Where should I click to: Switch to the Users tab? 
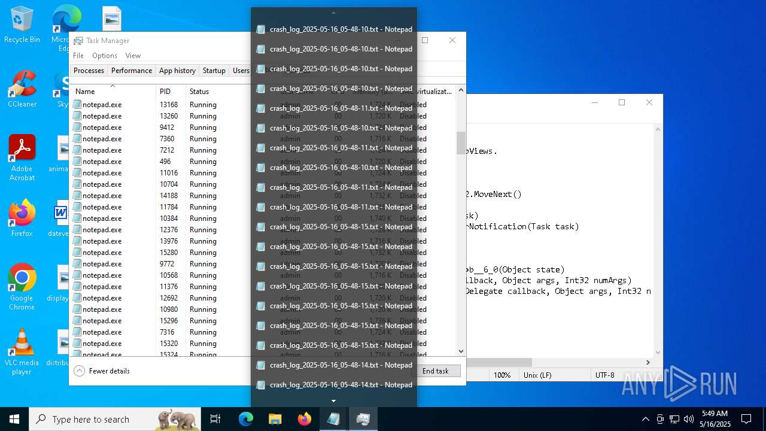click(241, 71)
